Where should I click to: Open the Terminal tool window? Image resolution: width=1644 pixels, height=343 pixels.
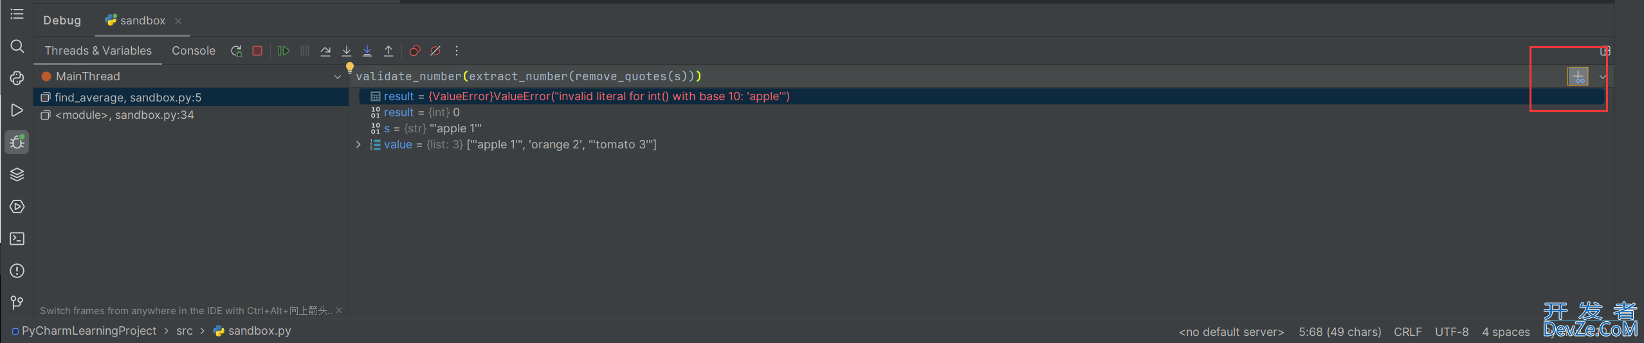tap(17, 238)
